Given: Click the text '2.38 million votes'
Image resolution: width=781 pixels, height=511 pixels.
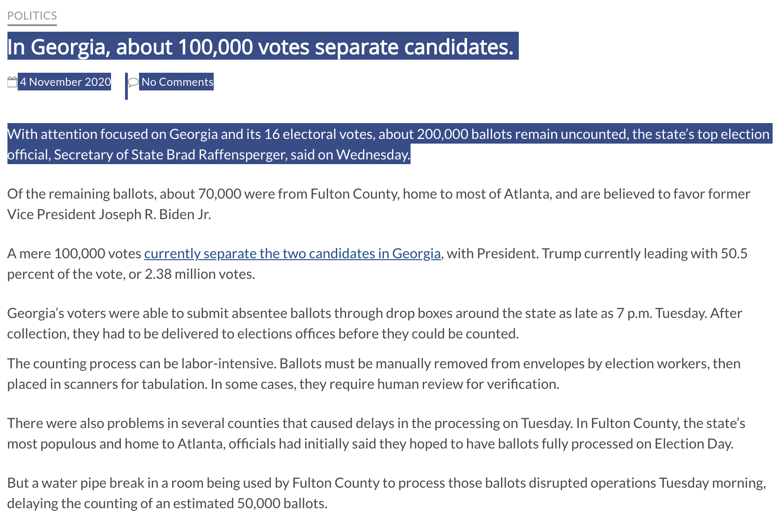Looking at the screenshot, I should [x=200, y=274].
